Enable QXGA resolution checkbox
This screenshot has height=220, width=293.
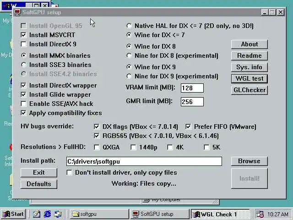pos(97,148)
